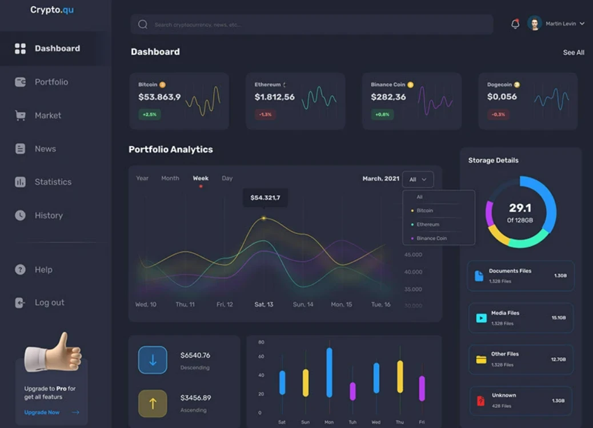Click the History clock icon

tap(20, 215)
